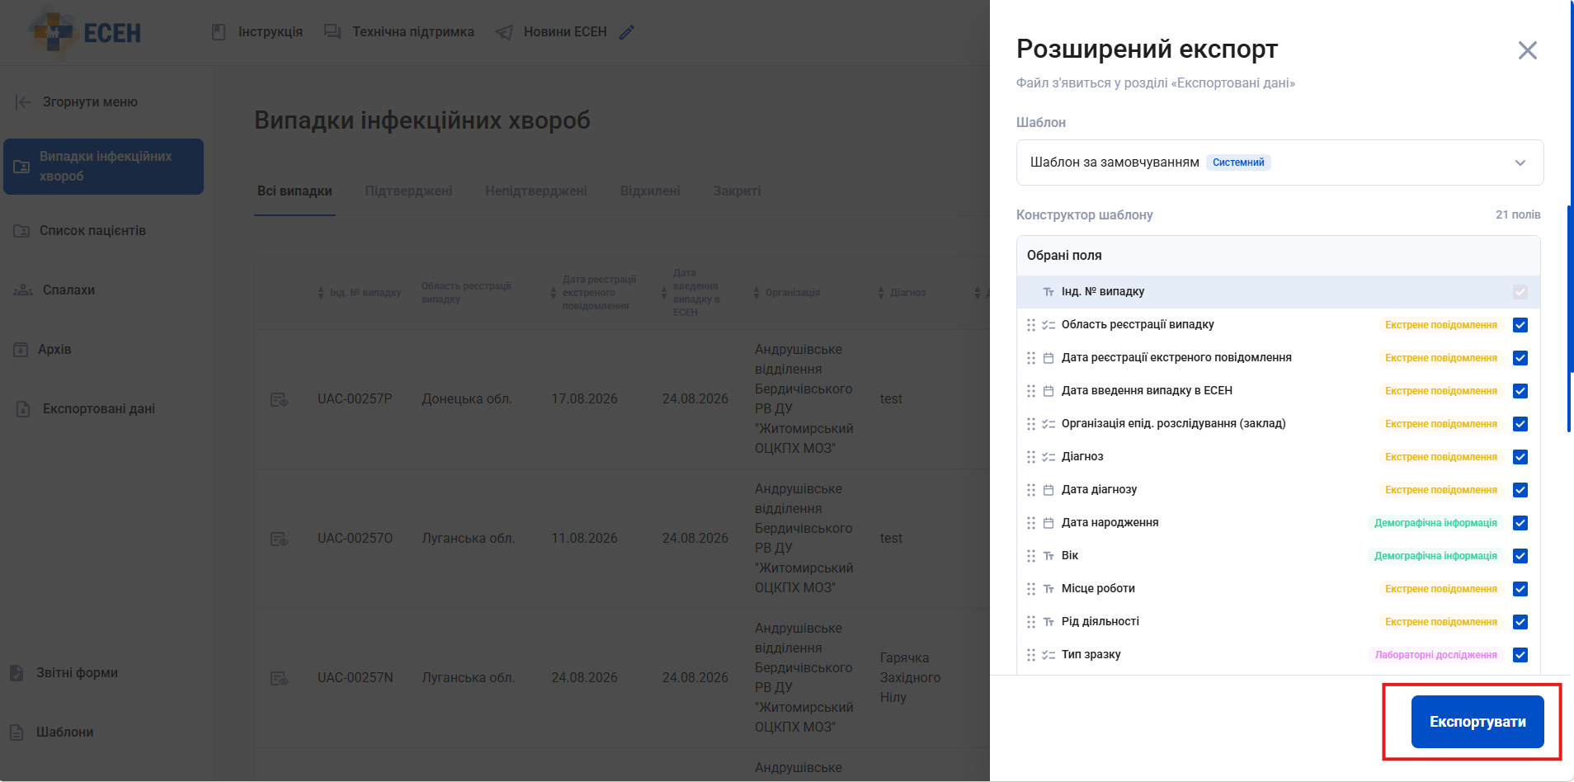Click the row icon for case UAC-00257P
Viewport: 1574px width, 782px height.
coord(279,399)
